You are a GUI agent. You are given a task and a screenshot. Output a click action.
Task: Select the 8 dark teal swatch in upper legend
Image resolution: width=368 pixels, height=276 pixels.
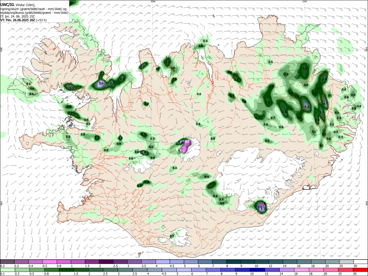pyautogui.click(x=233, y=262)
